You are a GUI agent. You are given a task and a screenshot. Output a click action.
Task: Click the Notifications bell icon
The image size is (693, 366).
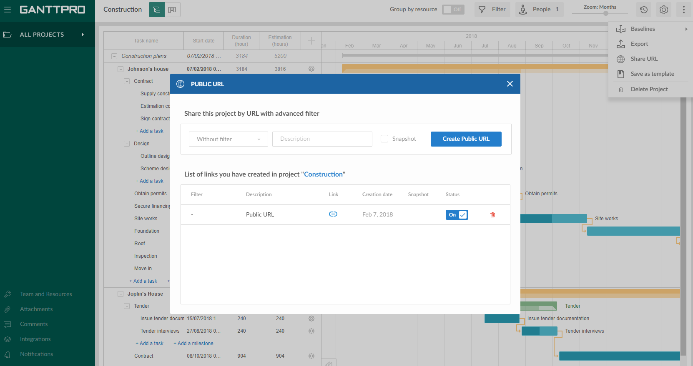7,354
